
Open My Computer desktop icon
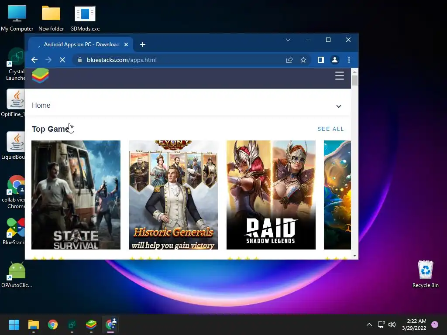(x=17, y=18)
